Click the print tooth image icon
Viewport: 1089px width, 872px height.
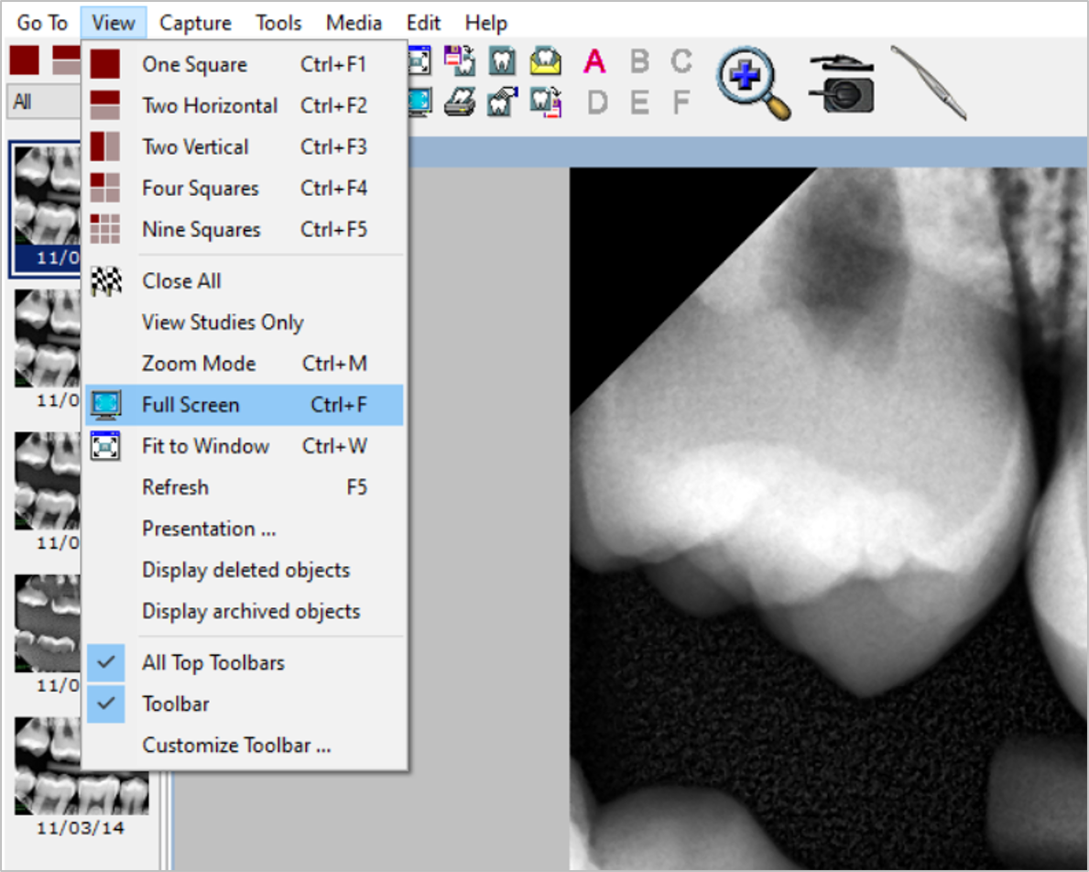coord(460,103)
